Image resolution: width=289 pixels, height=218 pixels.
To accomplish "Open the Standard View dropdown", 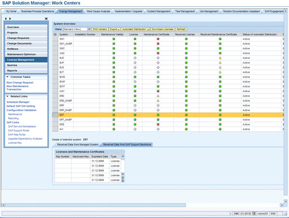I will pyautogui.click(x=89, y=29).
